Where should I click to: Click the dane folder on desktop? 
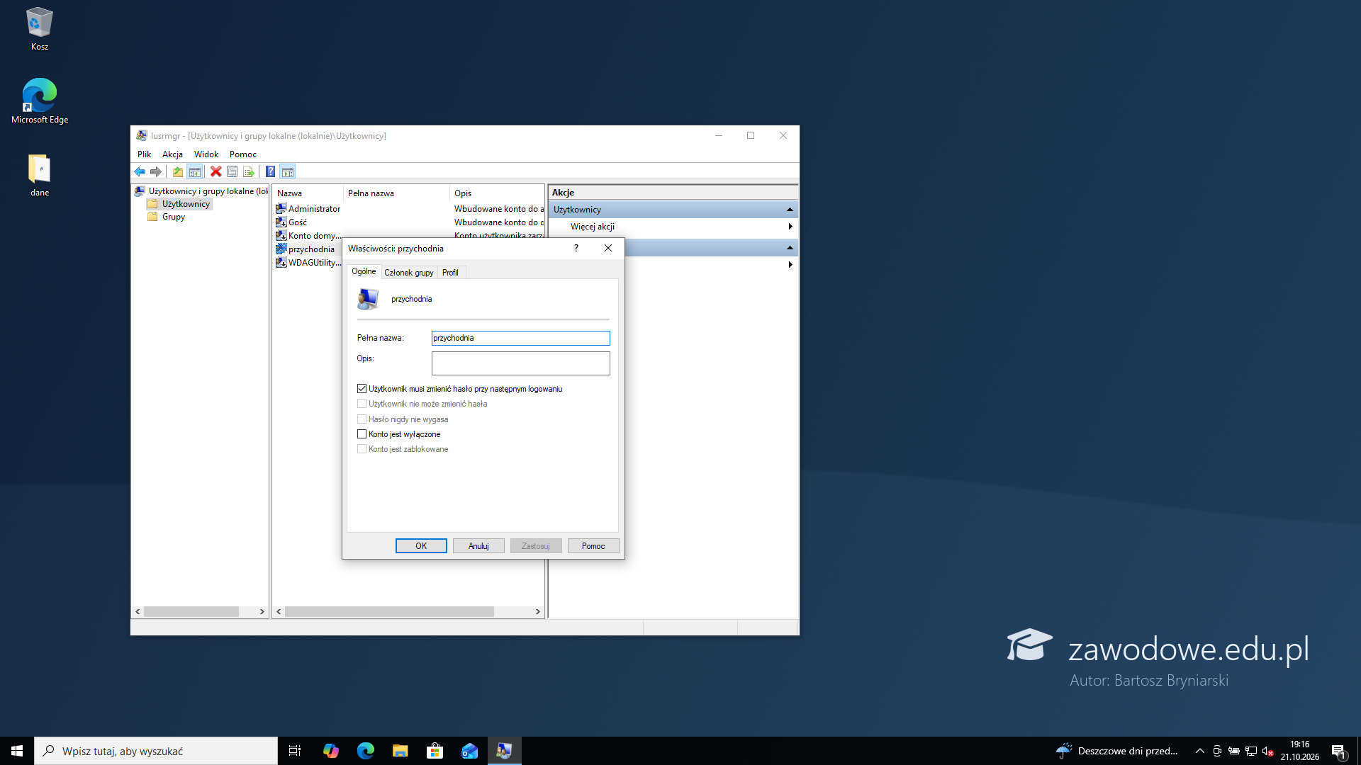(x=40, y=175)
